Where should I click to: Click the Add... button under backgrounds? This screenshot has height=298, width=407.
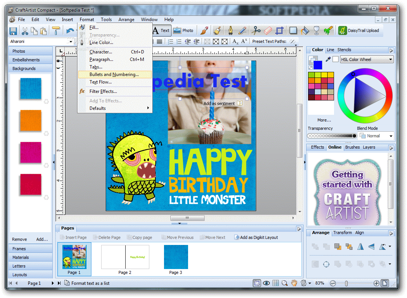42,239
